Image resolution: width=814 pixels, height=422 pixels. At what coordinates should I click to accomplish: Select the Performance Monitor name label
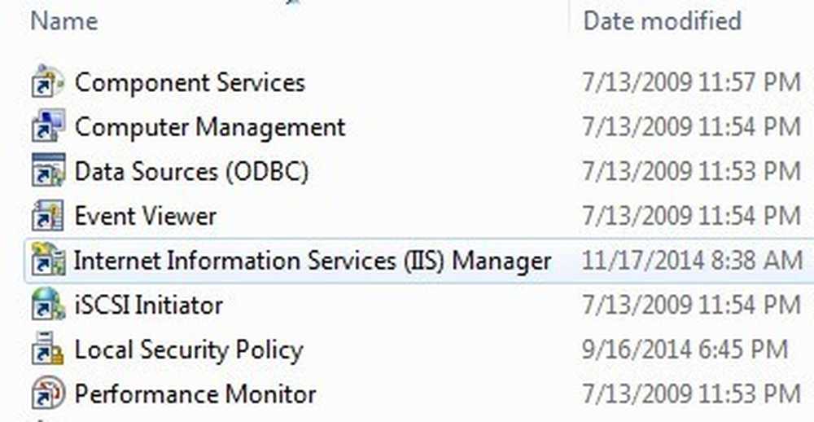(195, 394)
